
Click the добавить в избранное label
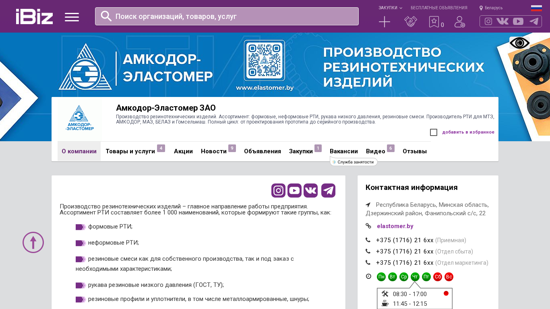click(468, 132)
